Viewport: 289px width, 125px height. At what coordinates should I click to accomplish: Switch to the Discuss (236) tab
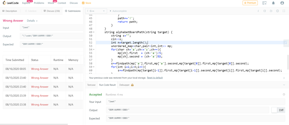[52, 11]
